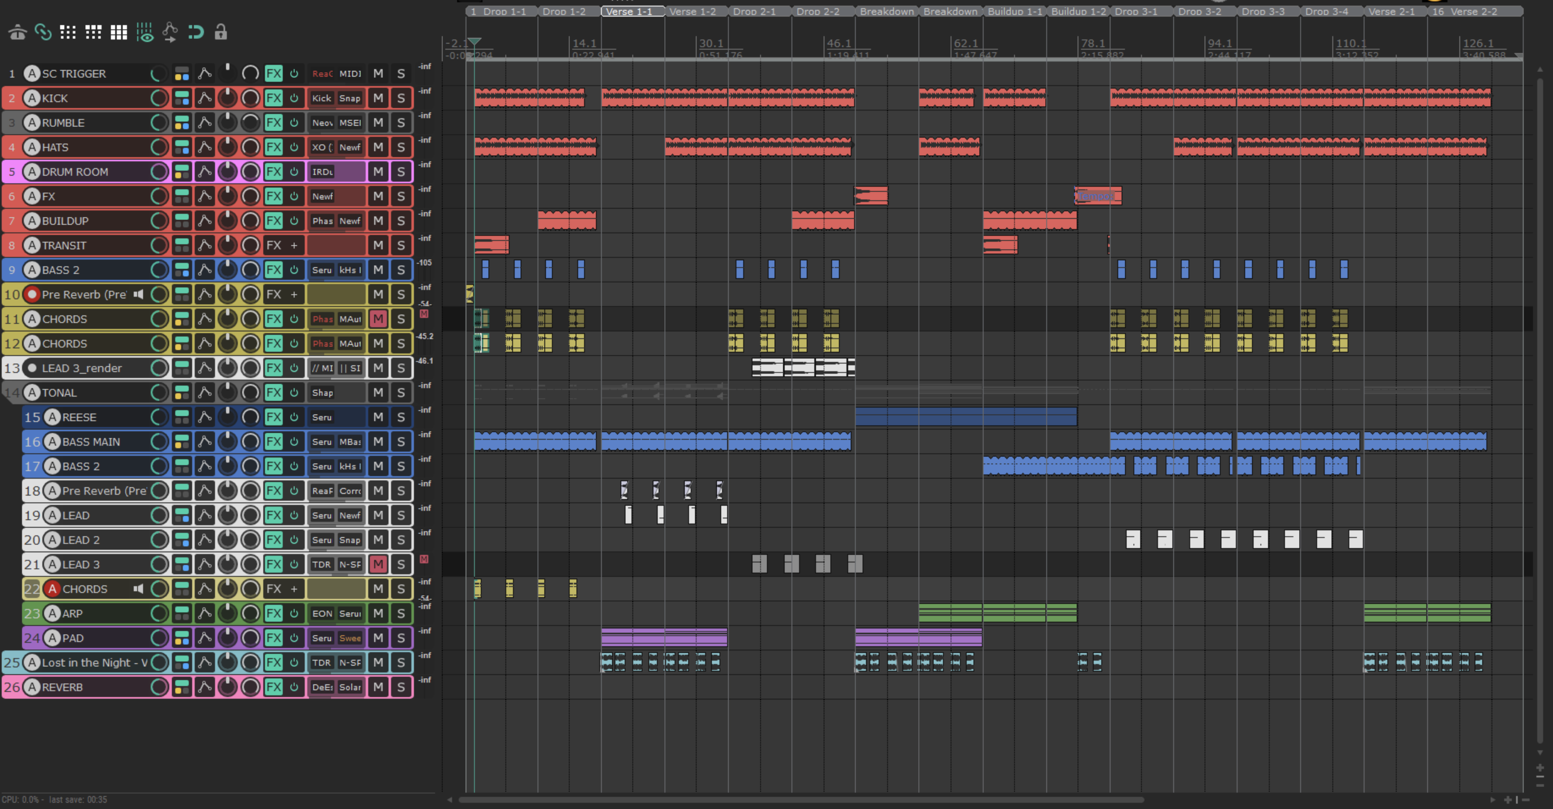Screen dimensions: 1553x809
Task: Toggle the chain-link item grouping icon
Action: [x=43, y=32]
